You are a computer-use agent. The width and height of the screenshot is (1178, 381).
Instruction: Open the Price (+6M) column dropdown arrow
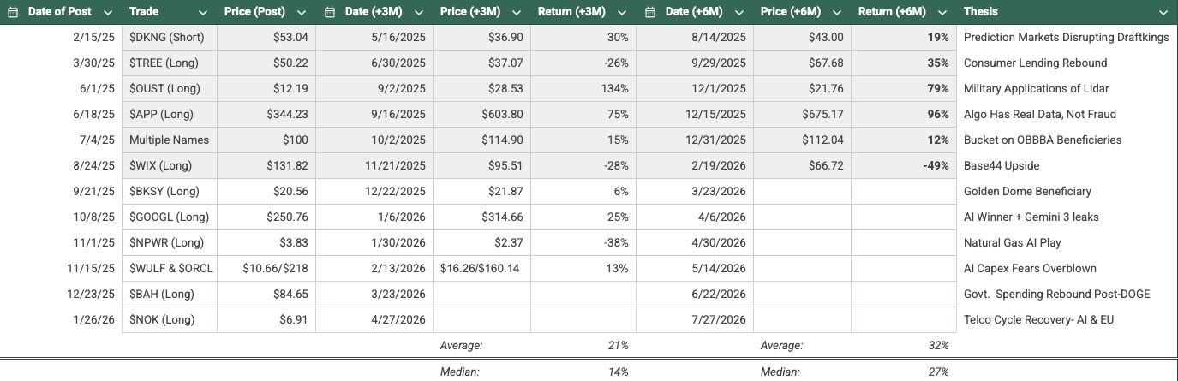pyautogui.click(x=837, y=12)
